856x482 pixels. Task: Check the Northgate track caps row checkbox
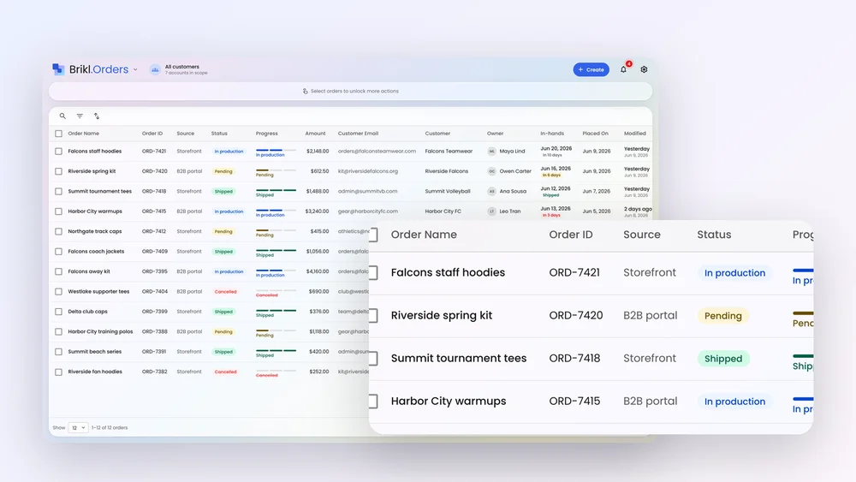(x=58, y=231)
